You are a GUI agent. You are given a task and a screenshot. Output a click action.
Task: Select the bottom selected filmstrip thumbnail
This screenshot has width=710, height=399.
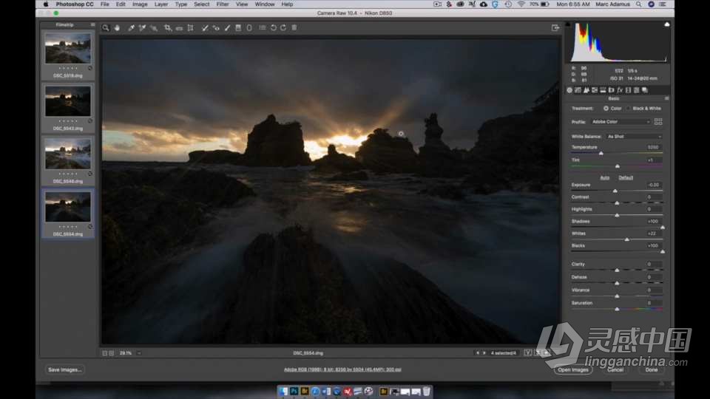tap(68, 207)
